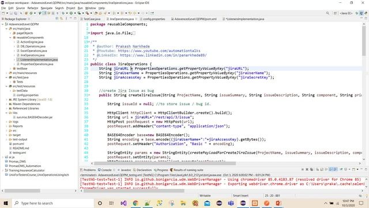Toggle Link with Editor in Package Explorer
The height and width of the screenshot is (208, 369).
(62, 18)
